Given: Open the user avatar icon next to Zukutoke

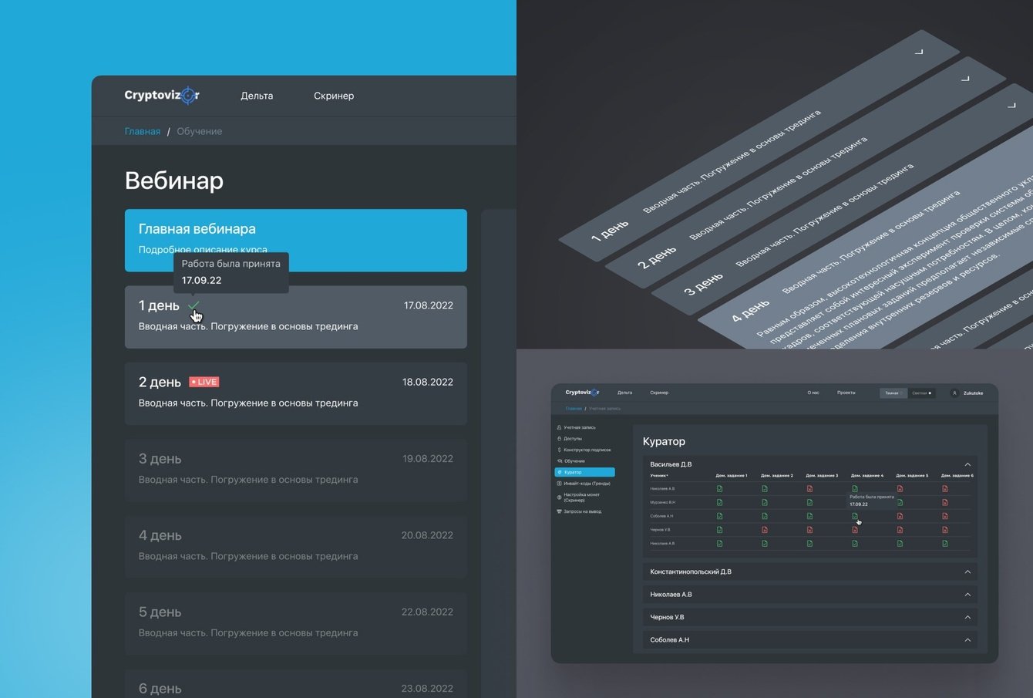Looking at the screenshot, I should 954,393.
